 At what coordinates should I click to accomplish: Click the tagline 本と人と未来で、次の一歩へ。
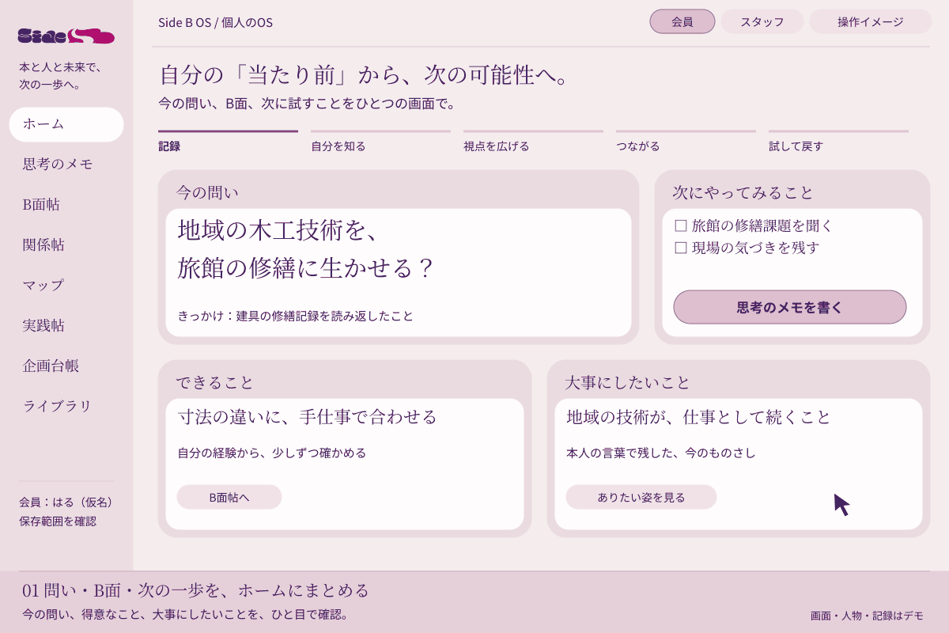pos(61,76)
